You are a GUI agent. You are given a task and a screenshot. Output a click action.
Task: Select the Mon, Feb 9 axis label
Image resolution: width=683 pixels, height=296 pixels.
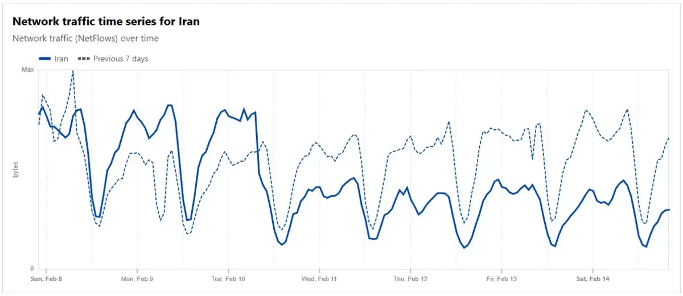pyautogui.click(x=137, y=279)
